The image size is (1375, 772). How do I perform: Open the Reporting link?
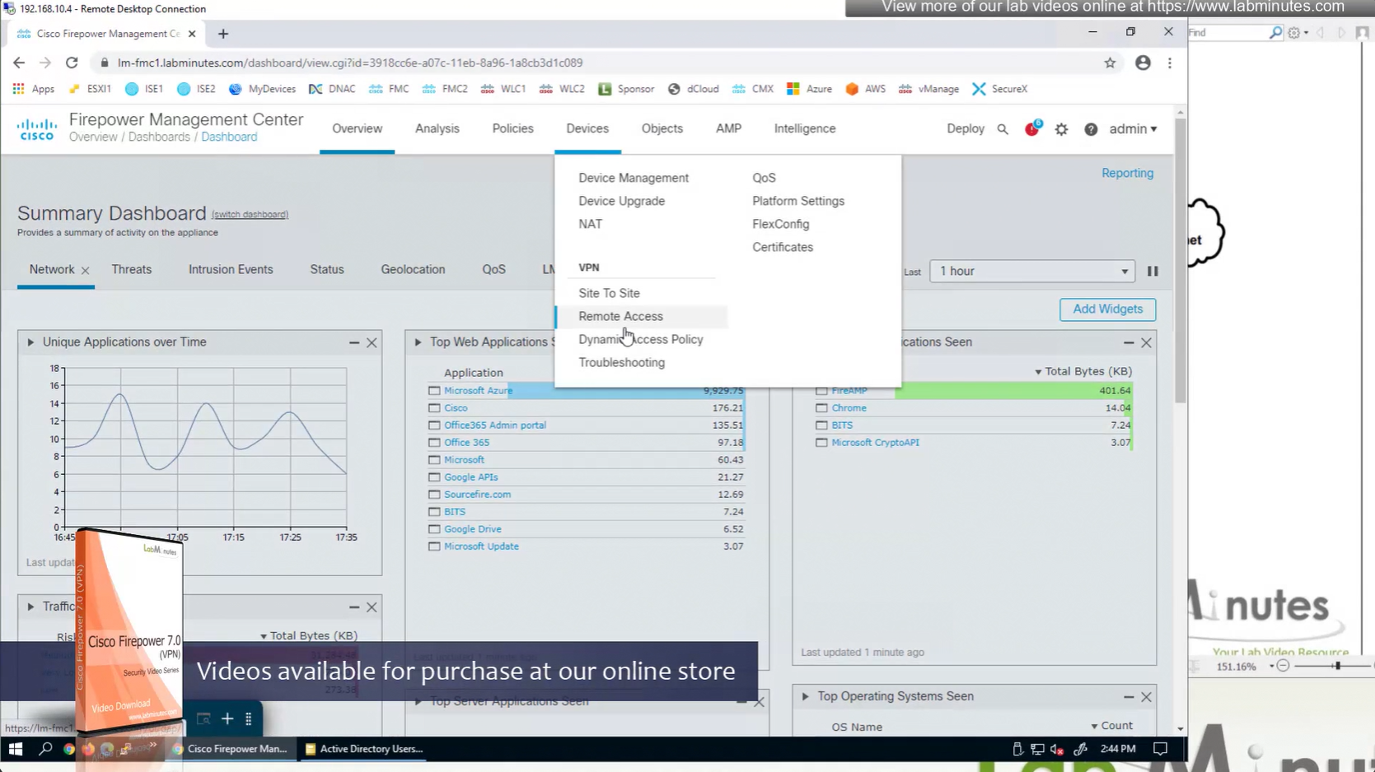click(1127, 173)
